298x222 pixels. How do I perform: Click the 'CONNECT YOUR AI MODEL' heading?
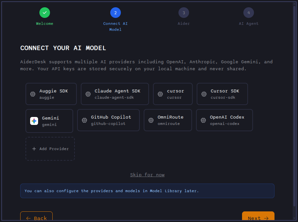click(63, 48)
